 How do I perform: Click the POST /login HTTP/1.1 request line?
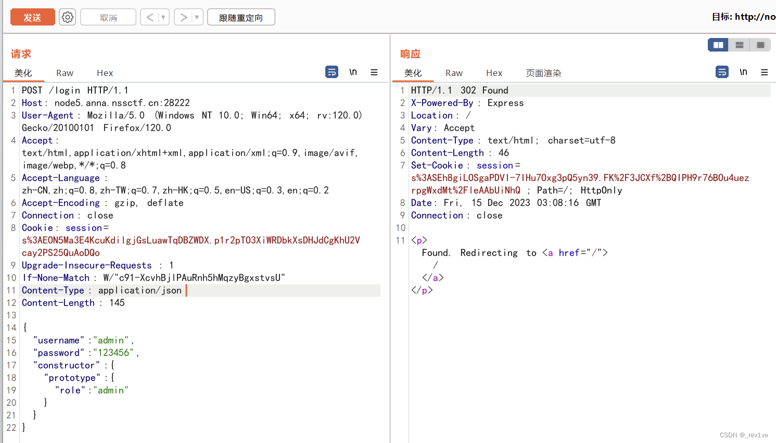(x=75, y=90)
